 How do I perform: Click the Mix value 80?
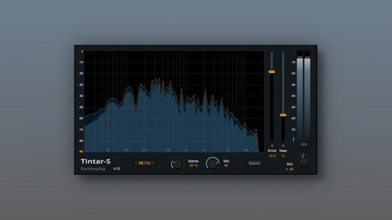pyautogui.click(x=226, y=166)
